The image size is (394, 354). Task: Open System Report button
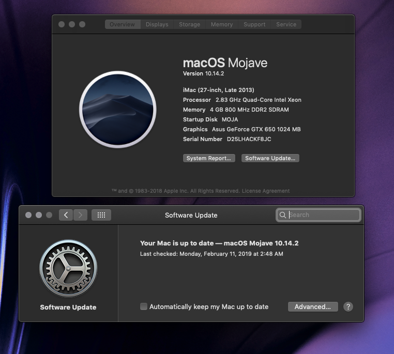[209, 158]
